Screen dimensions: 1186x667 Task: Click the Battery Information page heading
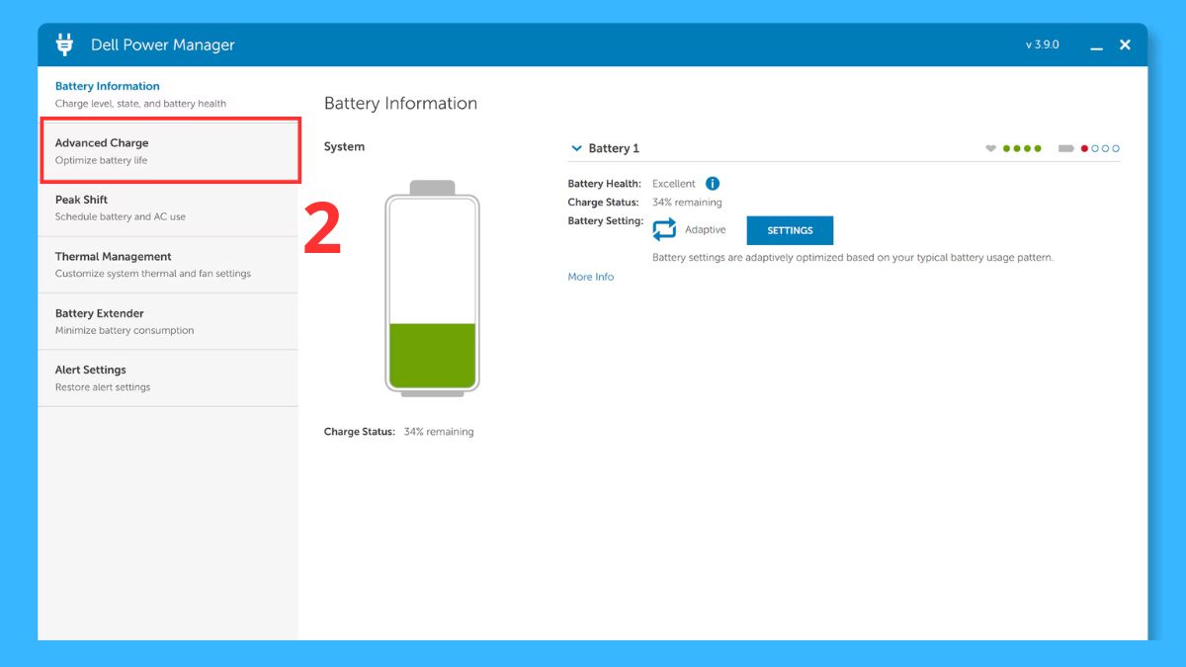(x=400, y=104)
